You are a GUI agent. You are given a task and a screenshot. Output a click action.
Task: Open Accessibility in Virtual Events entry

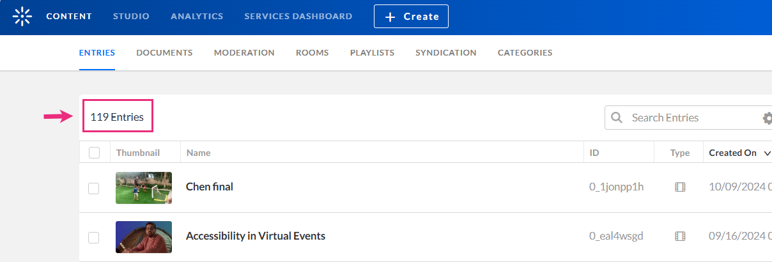[256, 236]
